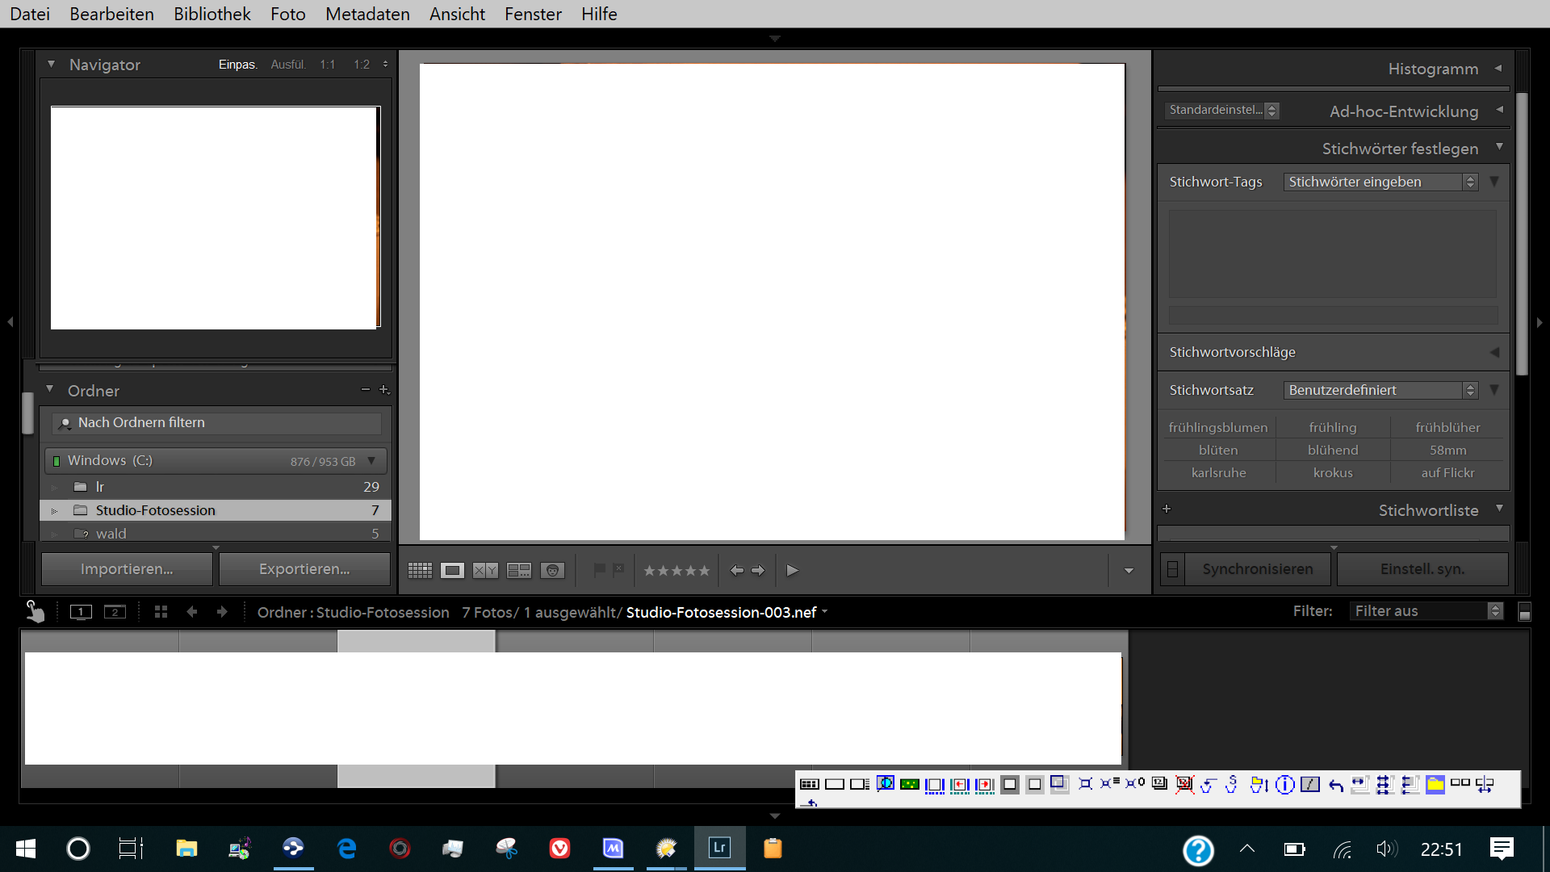Select next photo arrow in toolbar

(758, 570)
